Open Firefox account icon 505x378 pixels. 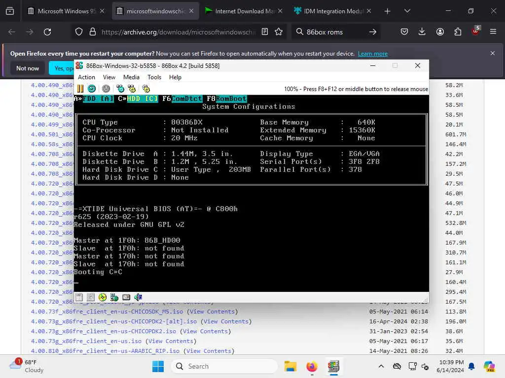click(440, 32)
